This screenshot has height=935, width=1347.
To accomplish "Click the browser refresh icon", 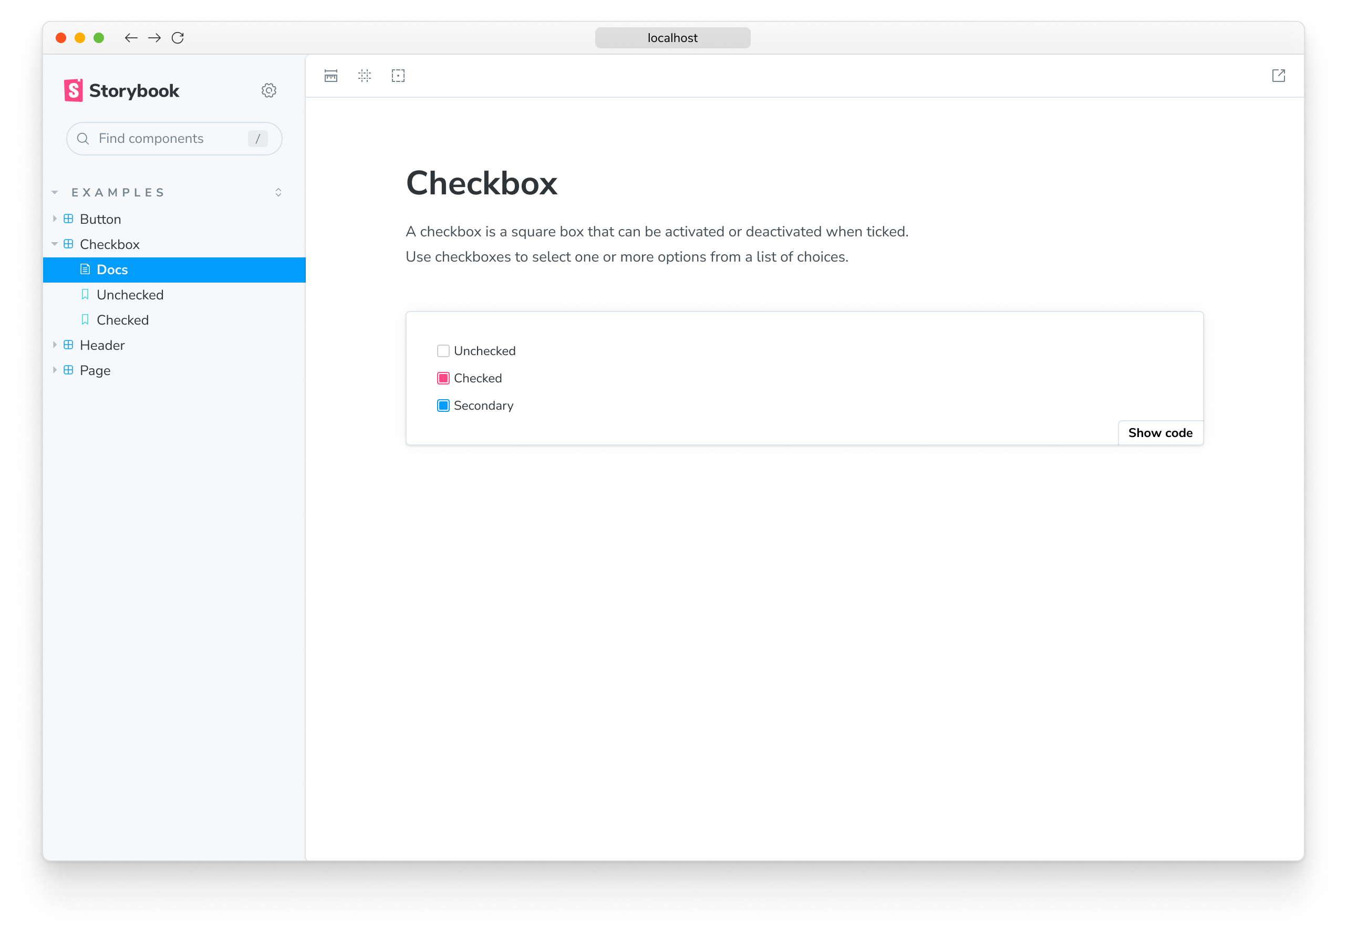I will 177,38.
